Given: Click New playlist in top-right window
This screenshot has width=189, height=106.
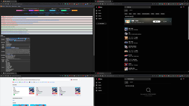Looking at the screenshot, I should (x=101, y=23).
